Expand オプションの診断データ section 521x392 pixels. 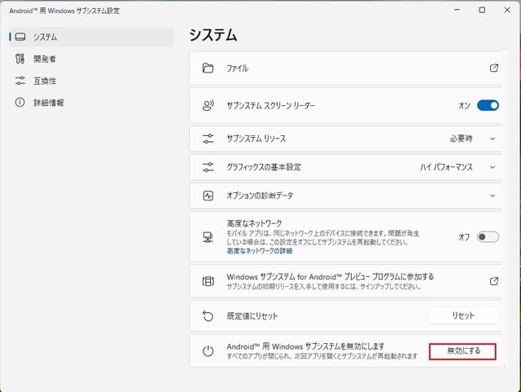[493, 196]
